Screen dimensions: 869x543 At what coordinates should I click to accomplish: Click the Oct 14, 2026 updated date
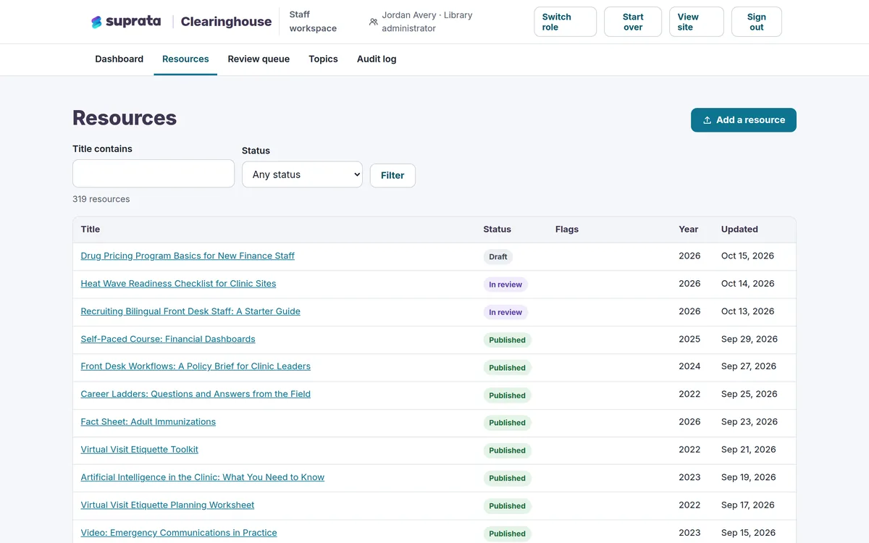point(747,283)
